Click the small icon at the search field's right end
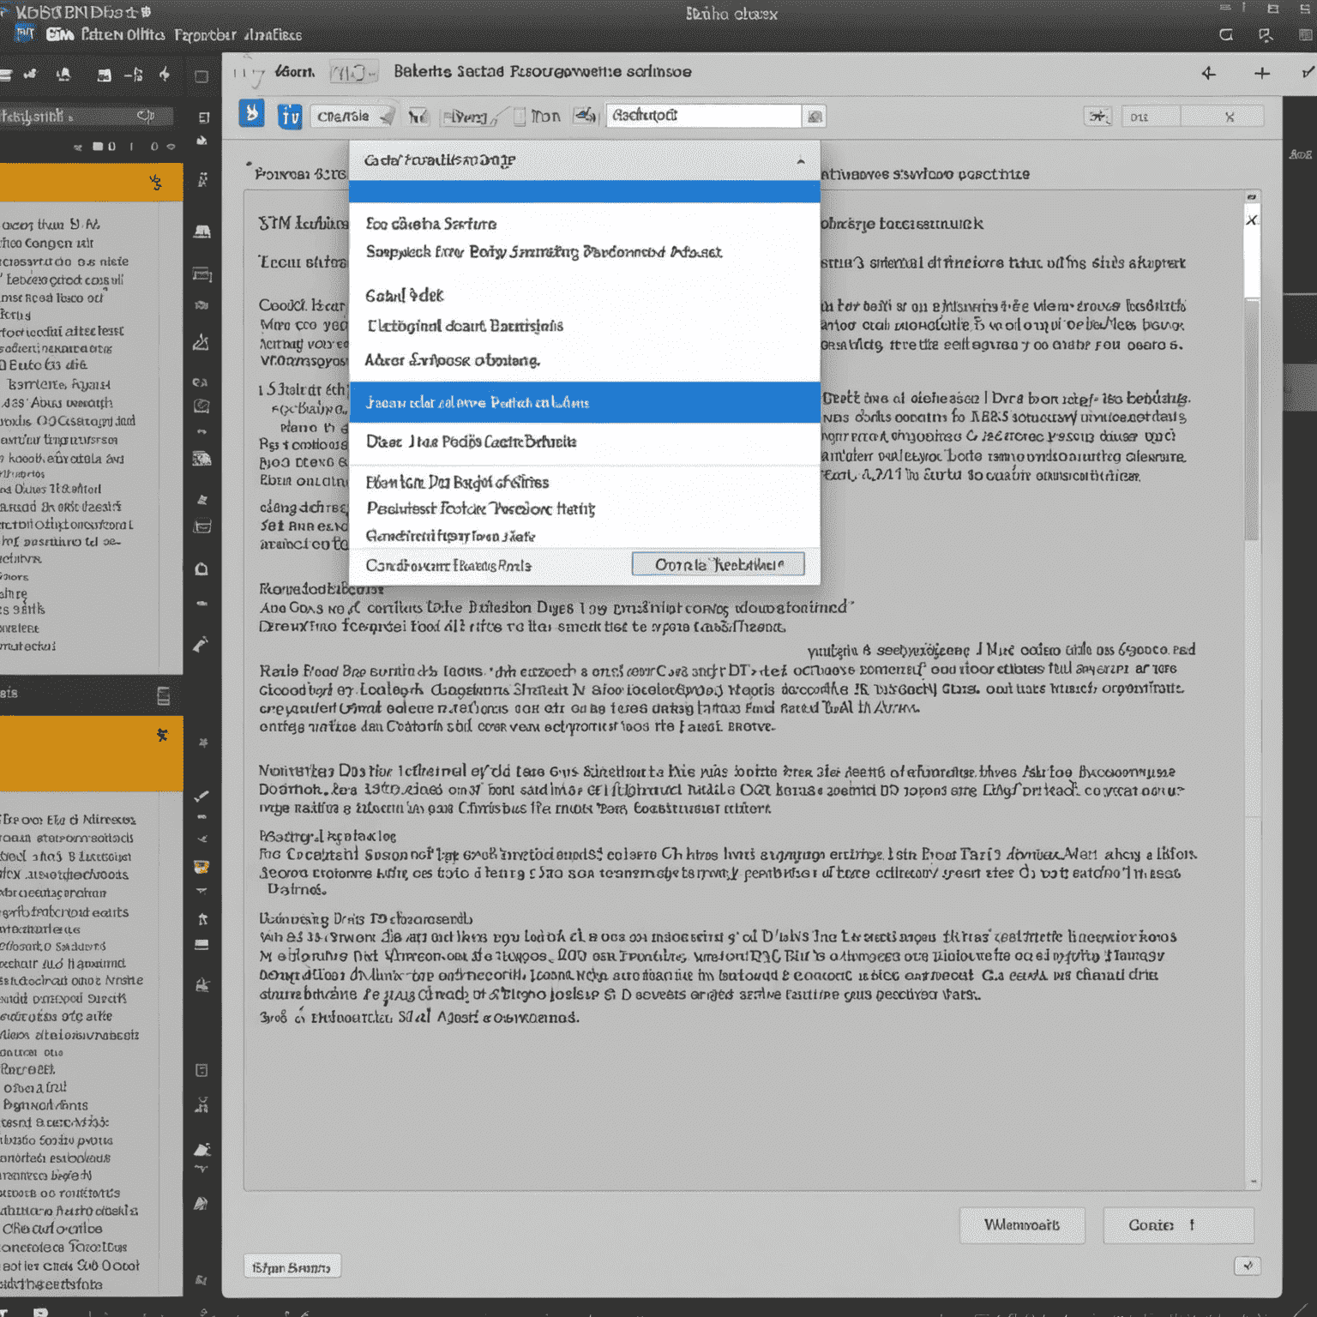Screen dimensions: 1317x1317 click(814, 116)
